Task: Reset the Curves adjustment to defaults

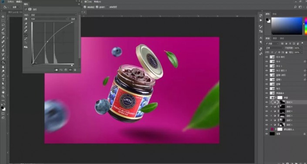Action: pyautogui.click(x=66, y=70)
